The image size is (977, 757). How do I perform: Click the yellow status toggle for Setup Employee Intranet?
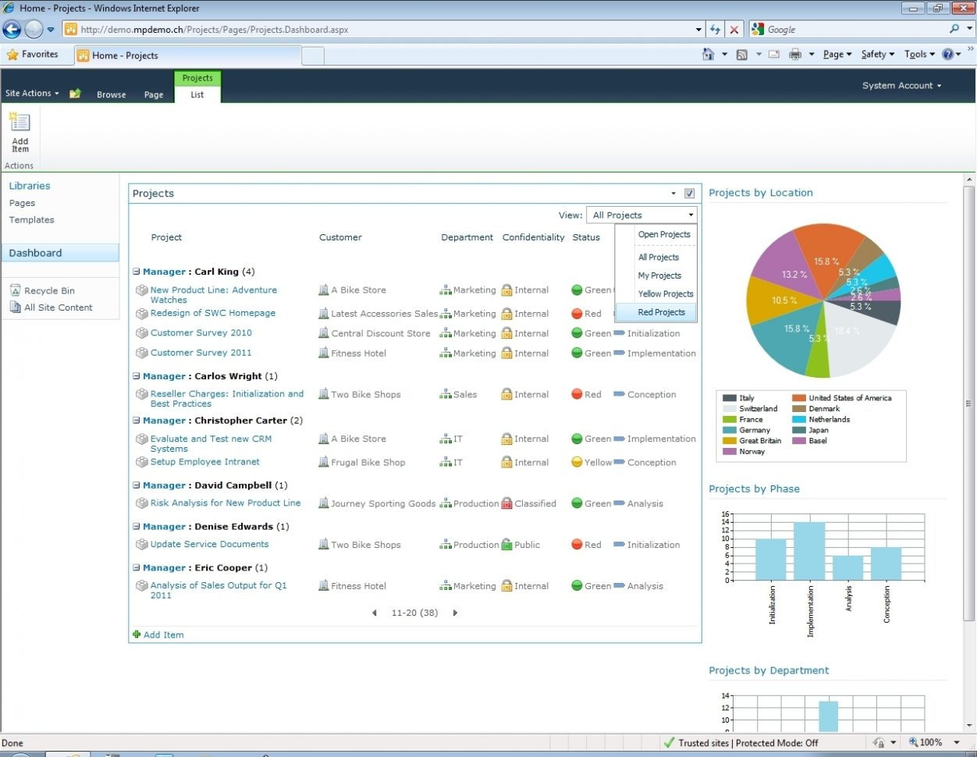(x=575, y=462)
